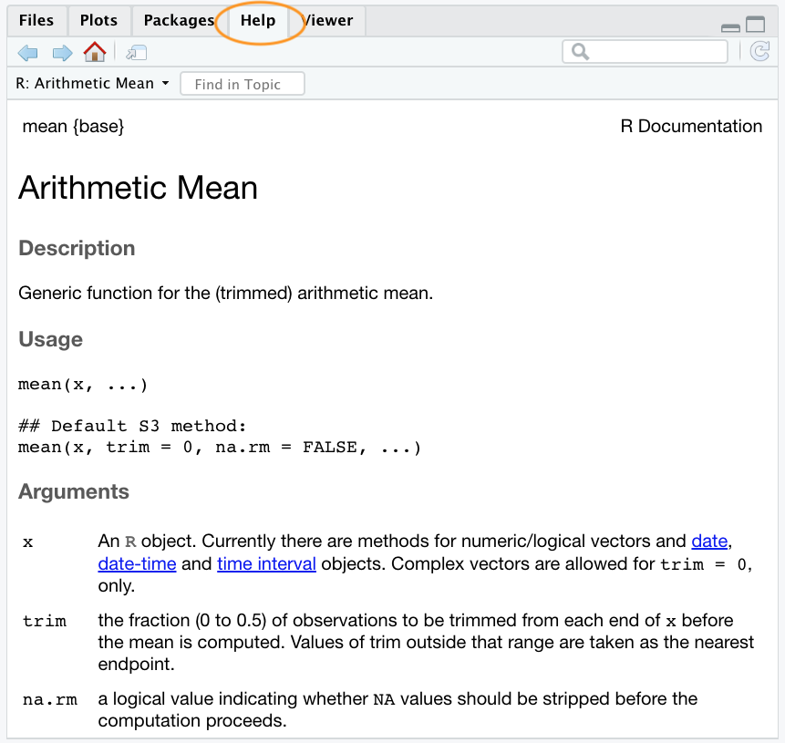Viewport: 785px width, 743px height.
Task: Open the Plots tab
Action: click(x=98, y=20)
